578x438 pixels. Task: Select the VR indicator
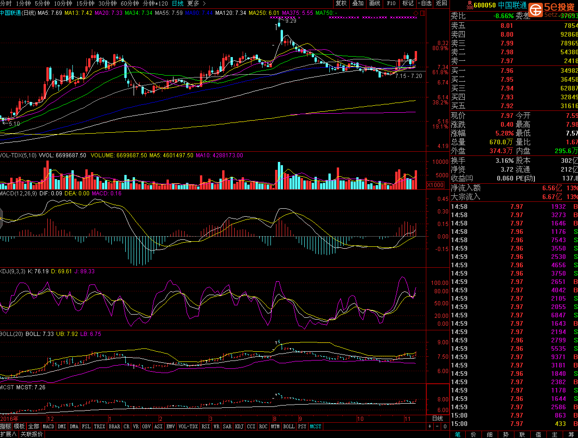coord(136,426)
